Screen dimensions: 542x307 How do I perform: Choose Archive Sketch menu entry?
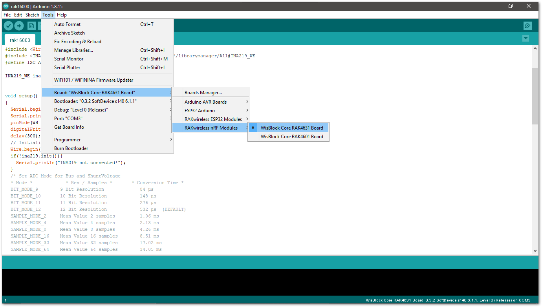click(107, 33)
